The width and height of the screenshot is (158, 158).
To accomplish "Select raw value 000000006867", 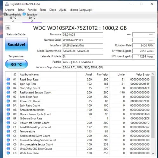I will (140, 127).
